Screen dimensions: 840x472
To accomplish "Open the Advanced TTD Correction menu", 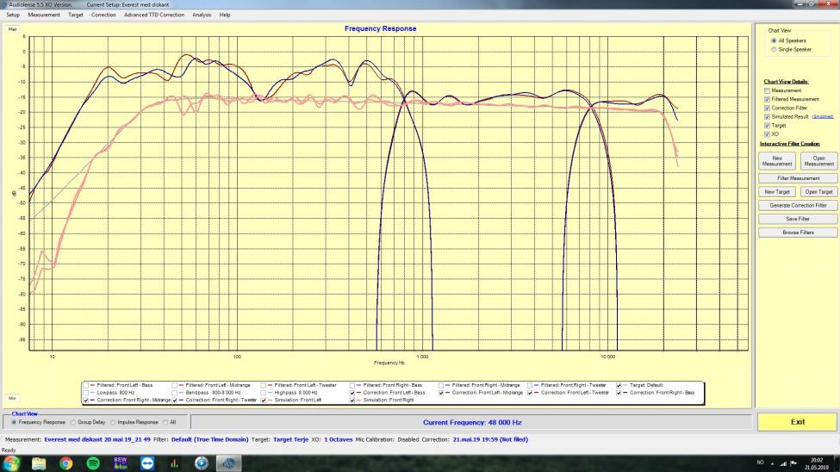I will [x=153, y=15].
